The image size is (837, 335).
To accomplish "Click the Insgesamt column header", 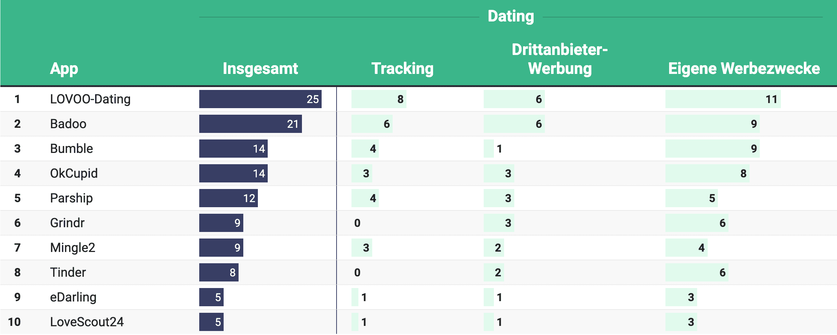I will click(x=260, y=68).
